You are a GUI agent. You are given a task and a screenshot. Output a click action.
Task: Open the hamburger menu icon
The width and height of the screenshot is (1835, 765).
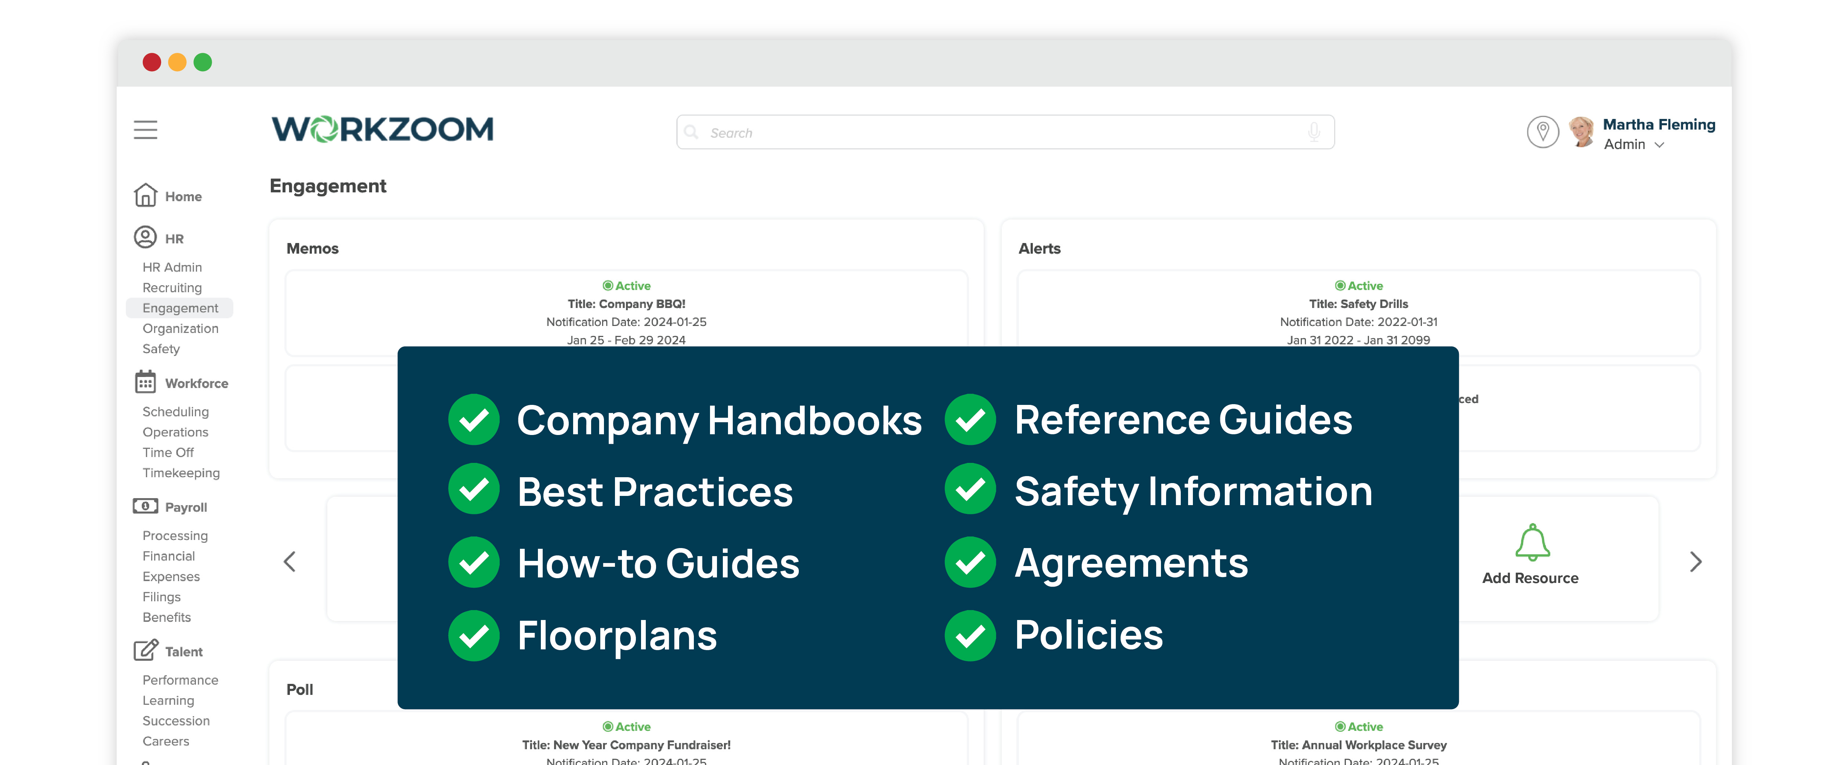point(145,130)
